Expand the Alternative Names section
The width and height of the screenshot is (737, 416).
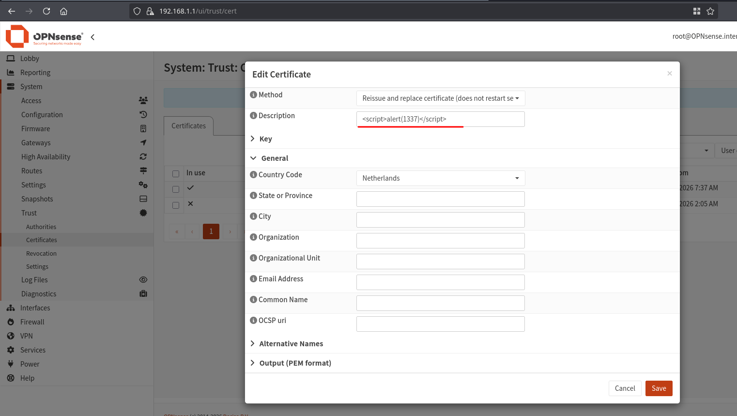pos(287,343)
